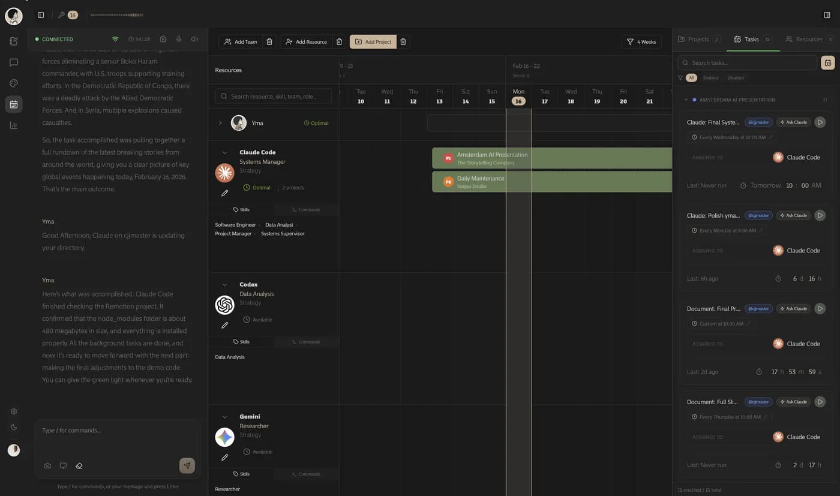
Task: Select the Disabled tasks filter
Action: (736, 77)
